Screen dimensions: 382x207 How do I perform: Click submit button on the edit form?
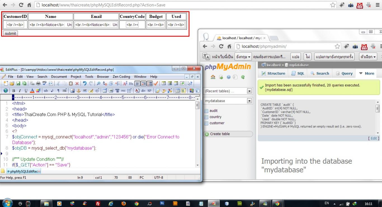tap(10, 33)
